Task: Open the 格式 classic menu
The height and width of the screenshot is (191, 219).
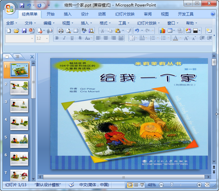Action: point(105,23)
